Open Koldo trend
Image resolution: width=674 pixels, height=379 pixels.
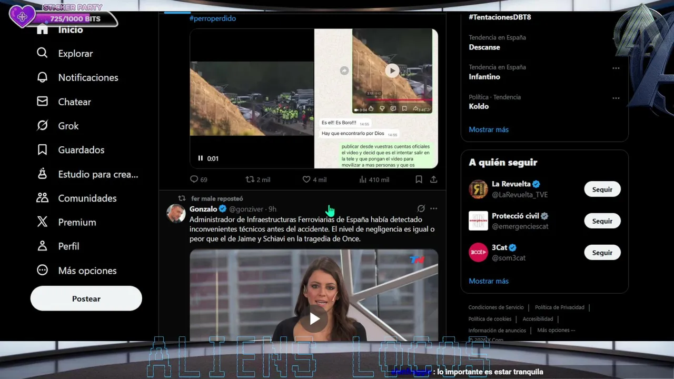479,106
